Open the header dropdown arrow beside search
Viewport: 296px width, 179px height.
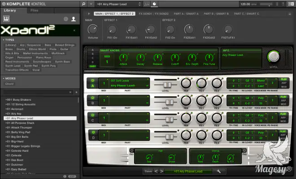(x=91, y=4)
